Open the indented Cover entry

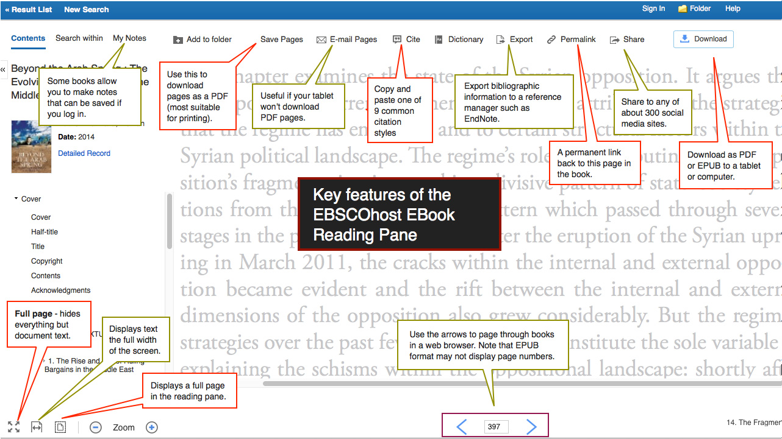(x=41, y=217)
